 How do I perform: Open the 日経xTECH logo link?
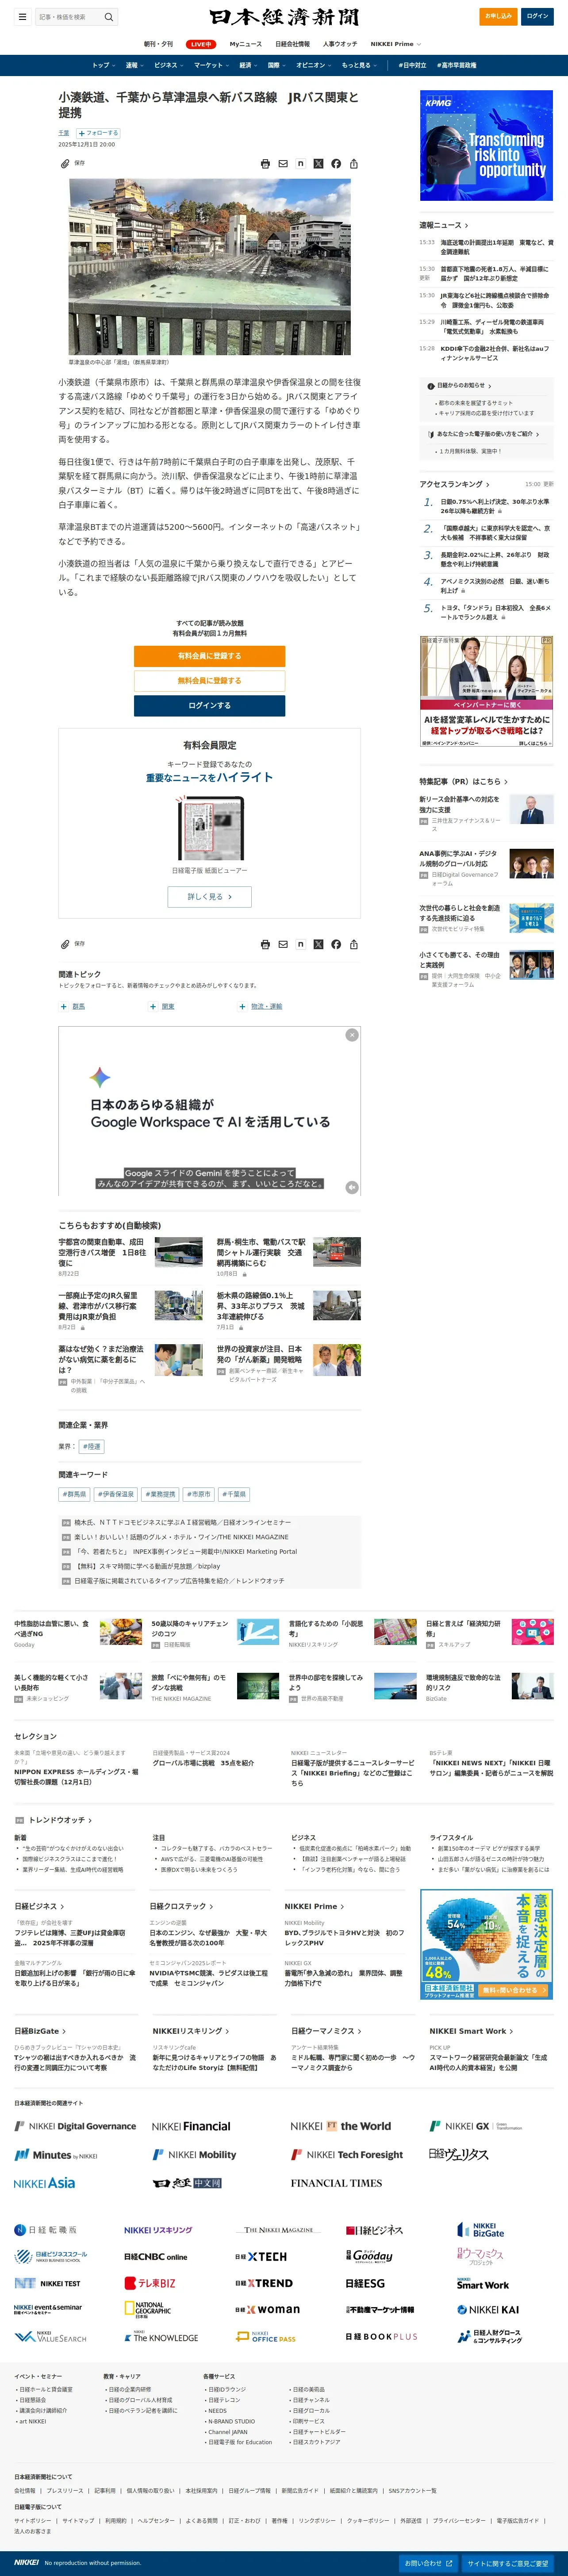click(261, 2257)
